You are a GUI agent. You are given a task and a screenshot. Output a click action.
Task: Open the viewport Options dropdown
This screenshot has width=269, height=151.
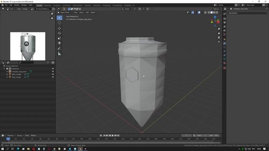click(x=217, y=9)
